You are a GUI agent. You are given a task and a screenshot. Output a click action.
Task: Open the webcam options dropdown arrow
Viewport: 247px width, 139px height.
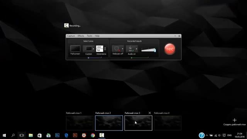pyautogui.click(x=123, y=49)
